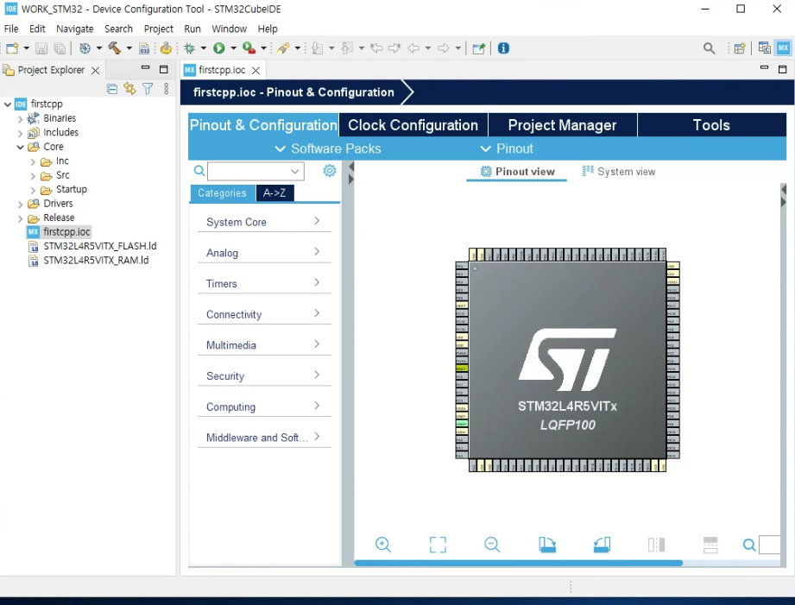This screenshot has height=605, width=795.
Task: Minimize the Project Explorer view
Action: click(x=146, y=67)
